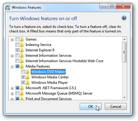The height and width of the screenshot is (121, 138).
Task: Select the Microsoft .NET Framework 3.5.1 label
Action: point(51,88)
